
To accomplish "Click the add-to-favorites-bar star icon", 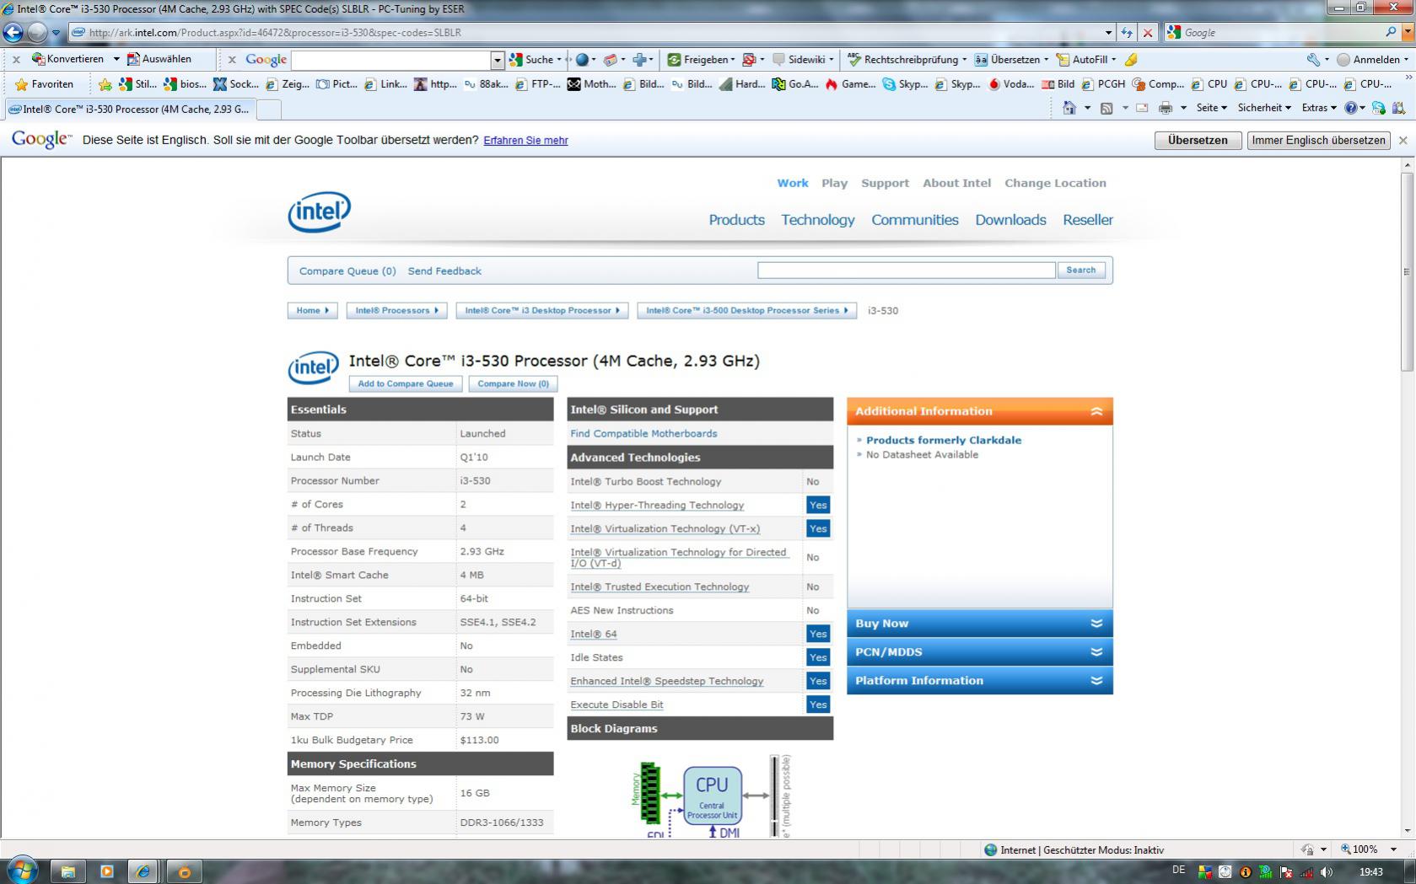I will point(105,84).
